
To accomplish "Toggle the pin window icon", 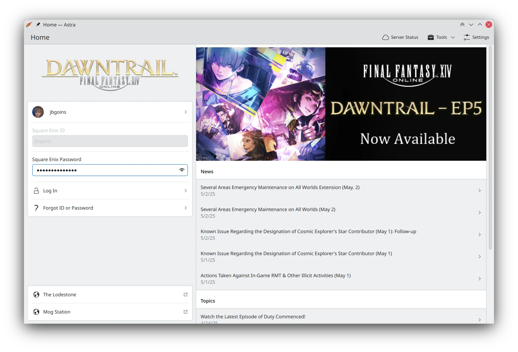I will (38, 25).
